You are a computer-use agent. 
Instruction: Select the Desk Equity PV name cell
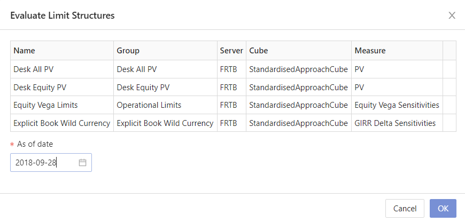point(40,87)
